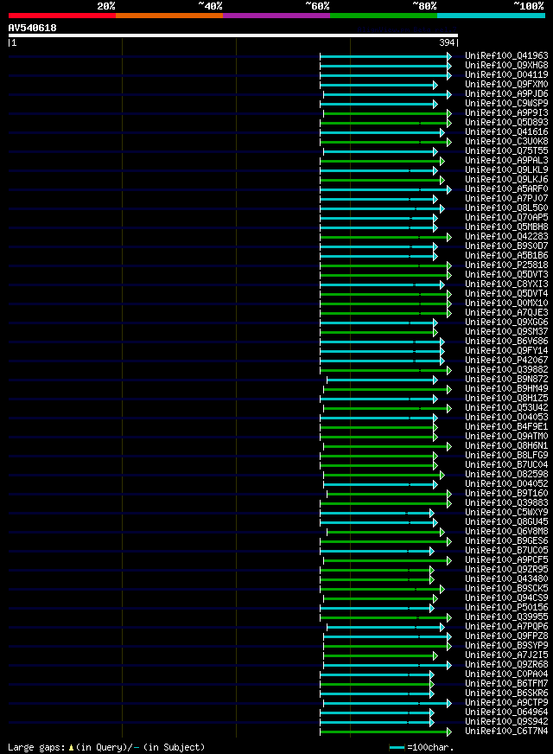This screenshot has height=754, width=553.
Task: Click label UniRef100_B9T160
Action: coord(506,494)
